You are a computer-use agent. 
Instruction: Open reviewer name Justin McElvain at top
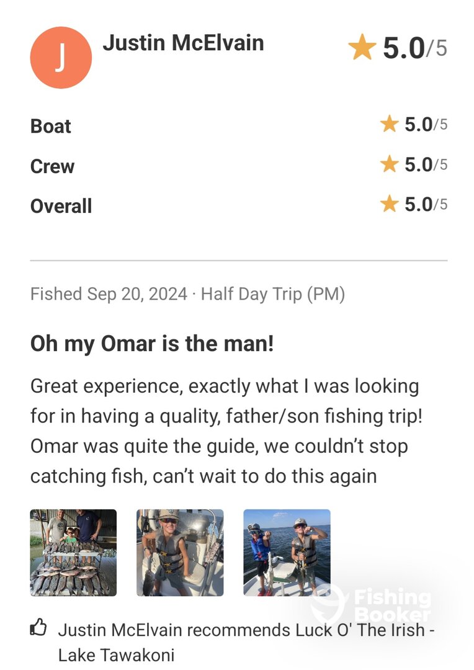(183, 43)
